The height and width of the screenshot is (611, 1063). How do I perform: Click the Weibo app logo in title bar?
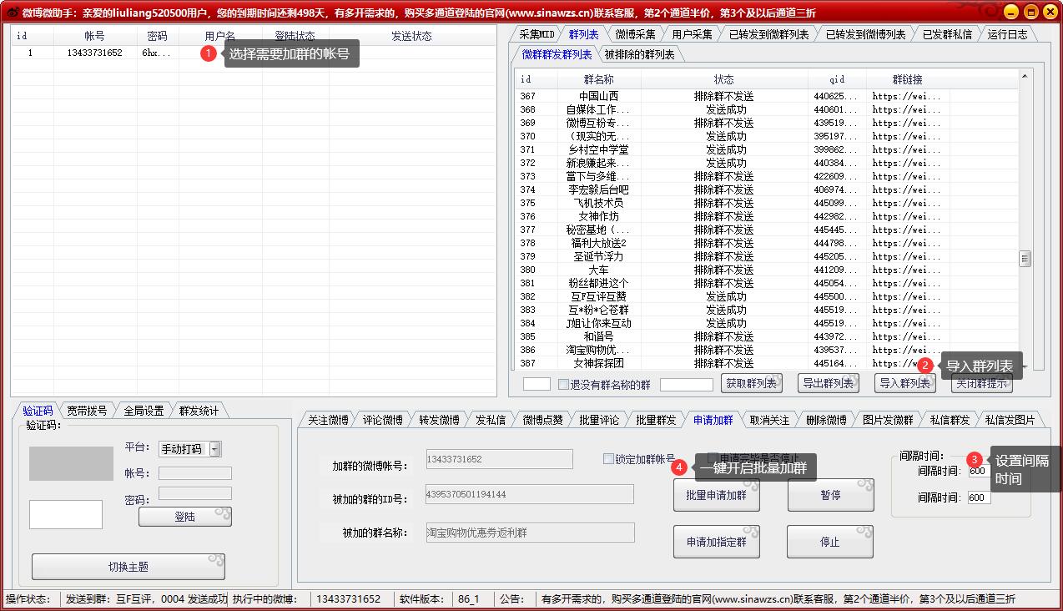[12, 13]
